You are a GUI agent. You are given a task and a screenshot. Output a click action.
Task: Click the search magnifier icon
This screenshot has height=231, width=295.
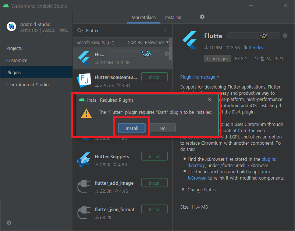point(80,30)
